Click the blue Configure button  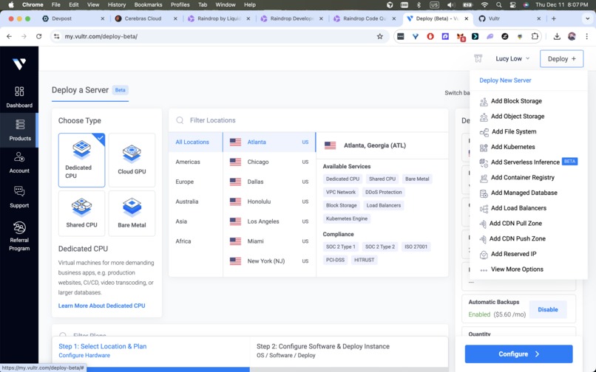[x=518, y=354]
